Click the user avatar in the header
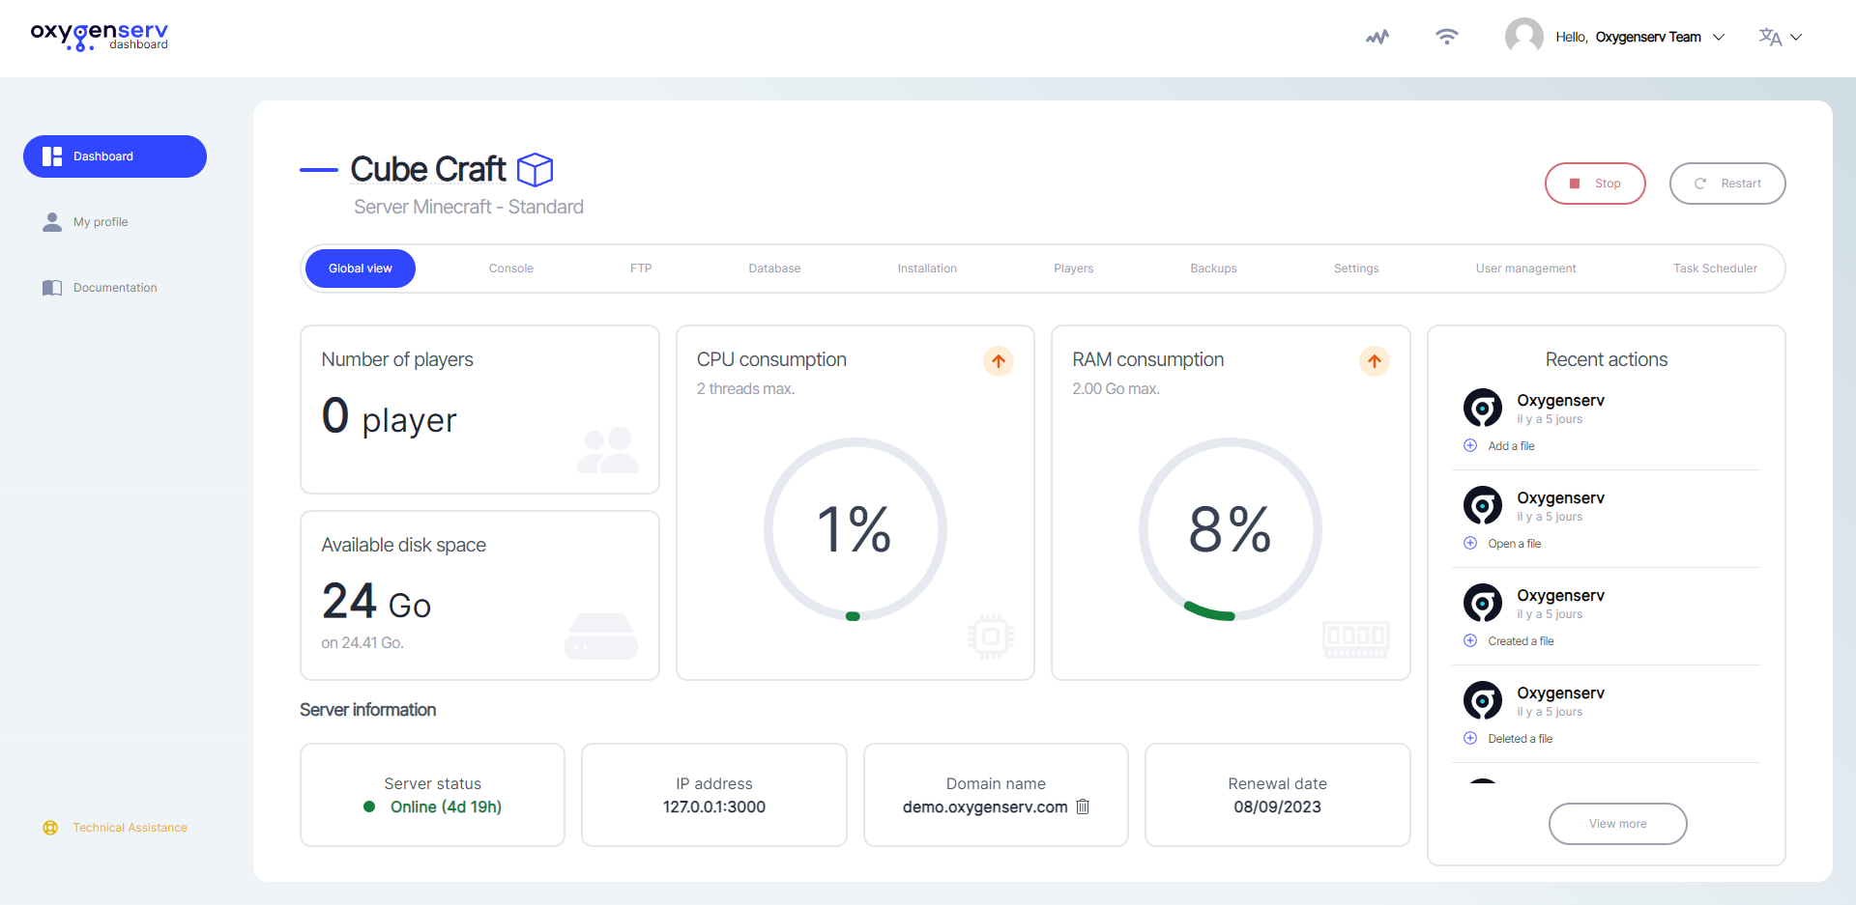 tap(1524, 37)
